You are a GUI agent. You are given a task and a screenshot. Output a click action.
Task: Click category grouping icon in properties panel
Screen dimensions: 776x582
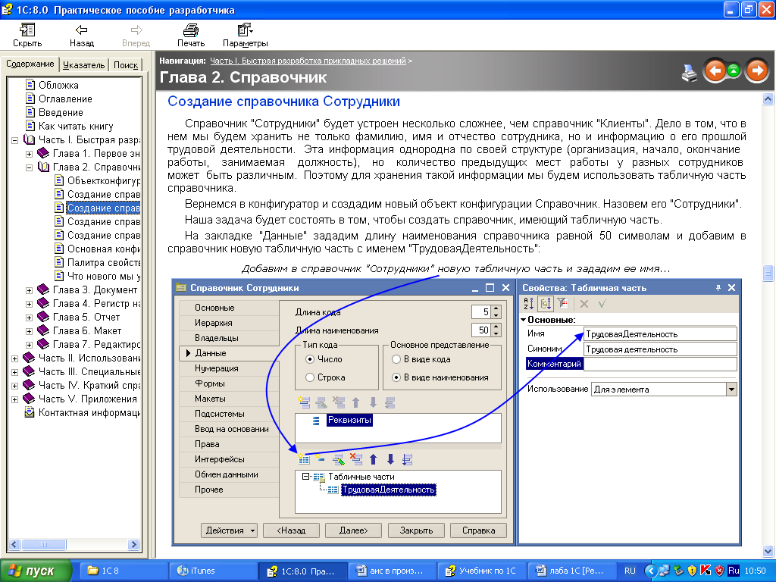[546, 304]
